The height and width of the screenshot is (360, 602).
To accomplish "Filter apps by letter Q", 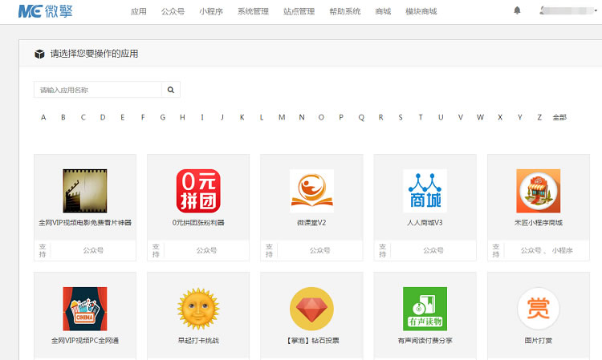I will (x=361, y=117).
